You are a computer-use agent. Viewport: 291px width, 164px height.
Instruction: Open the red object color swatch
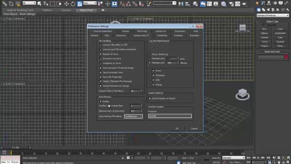coord(286,56)
